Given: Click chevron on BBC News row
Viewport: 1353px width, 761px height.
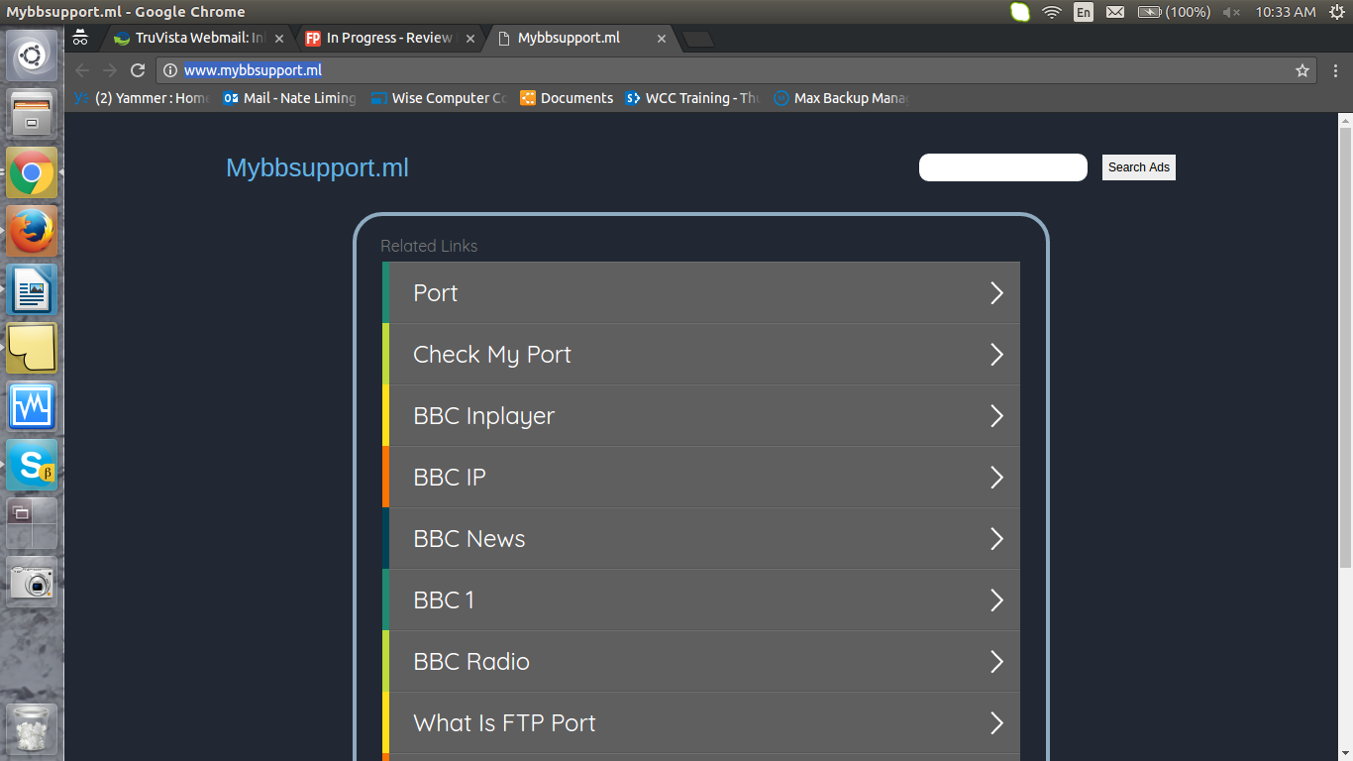Looking at the screenshot, I should (997, 539).
